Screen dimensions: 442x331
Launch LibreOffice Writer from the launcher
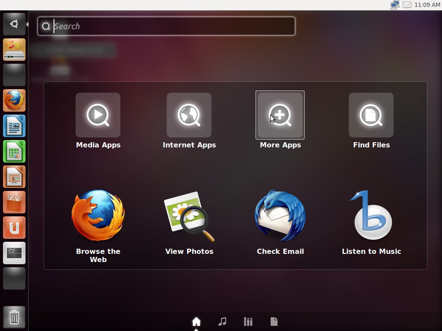pos(14,126)
